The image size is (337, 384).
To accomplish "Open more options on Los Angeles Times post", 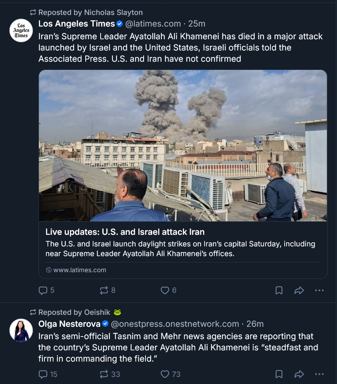I will click(319, 290).
